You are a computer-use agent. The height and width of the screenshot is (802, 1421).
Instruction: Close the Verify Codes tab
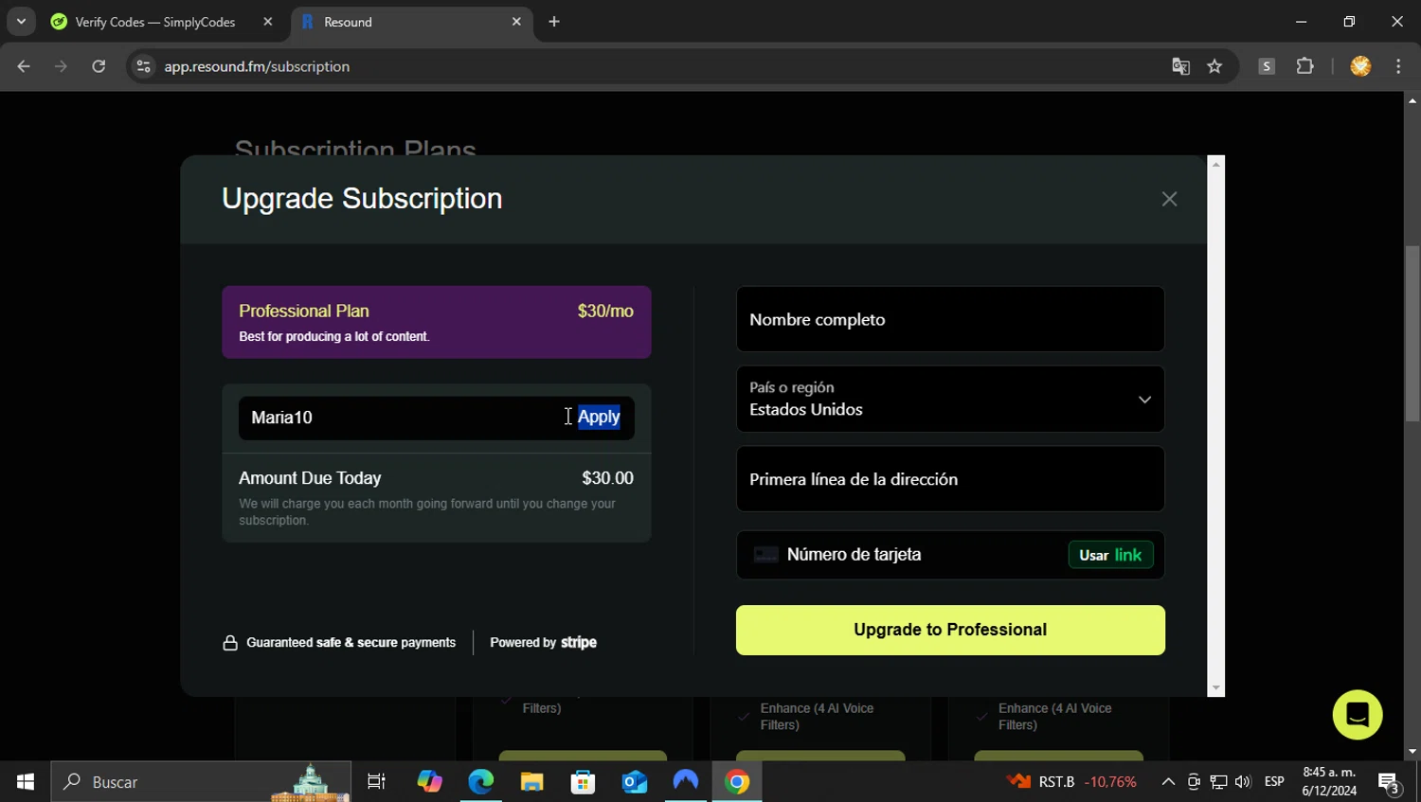268,22
